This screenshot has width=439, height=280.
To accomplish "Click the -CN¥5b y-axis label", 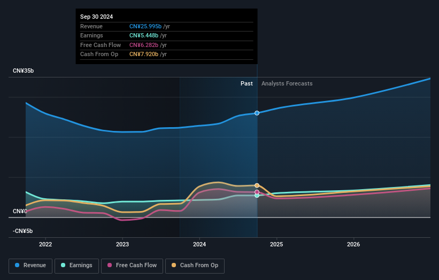I will (x=22, y=231).
